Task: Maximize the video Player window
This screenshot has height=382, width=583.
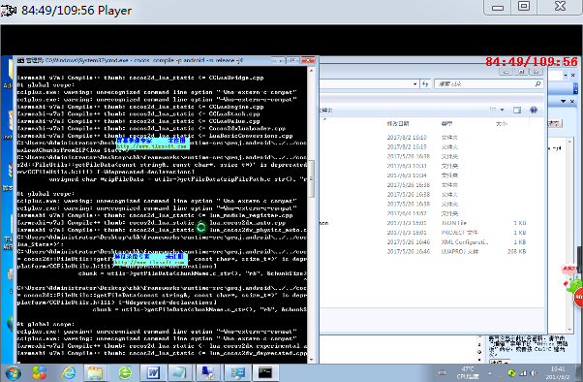Action: coord(524,7)
